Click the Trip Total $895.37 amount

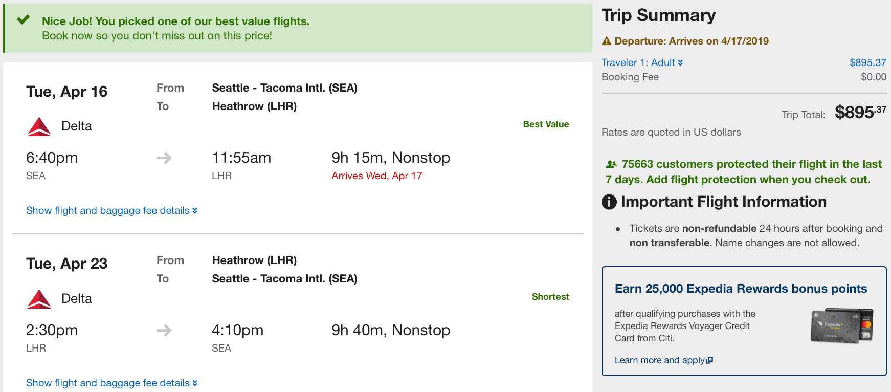[x=860, y=112]
